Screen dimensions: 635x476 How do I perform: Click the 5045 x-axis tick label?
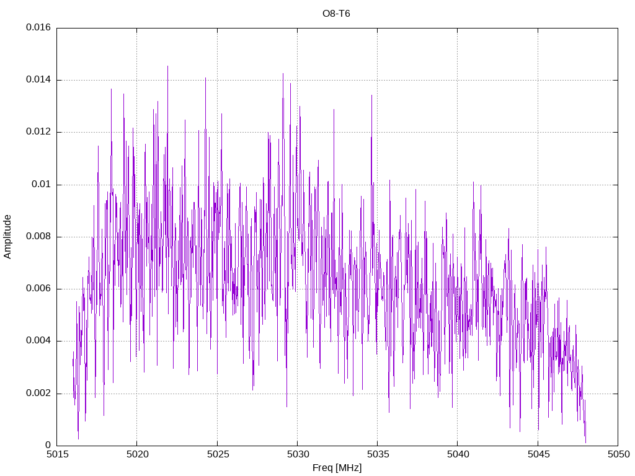[x=539, y=454]
